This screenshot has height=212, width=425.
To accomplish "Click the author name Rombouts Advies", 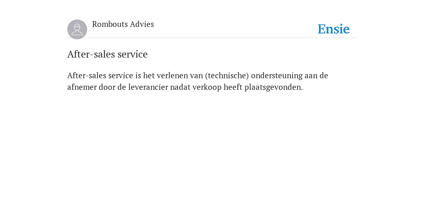I will pyautogui.click(x=123, y=24).
